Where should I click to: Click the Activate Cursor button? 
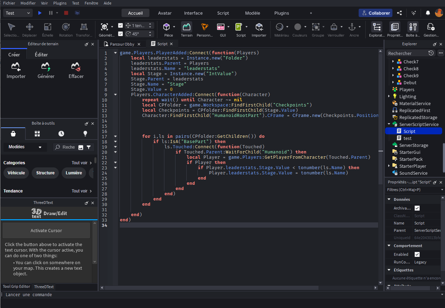point(46,230)
